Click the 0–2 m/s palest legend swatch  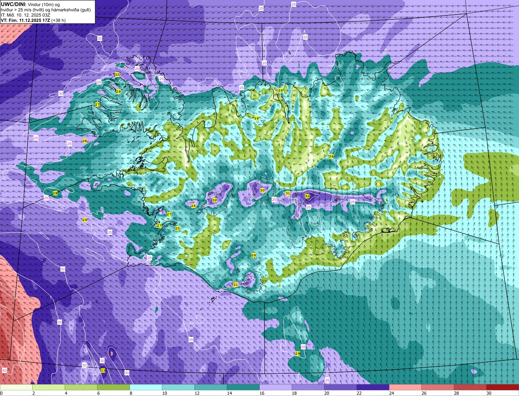point(16,387)
